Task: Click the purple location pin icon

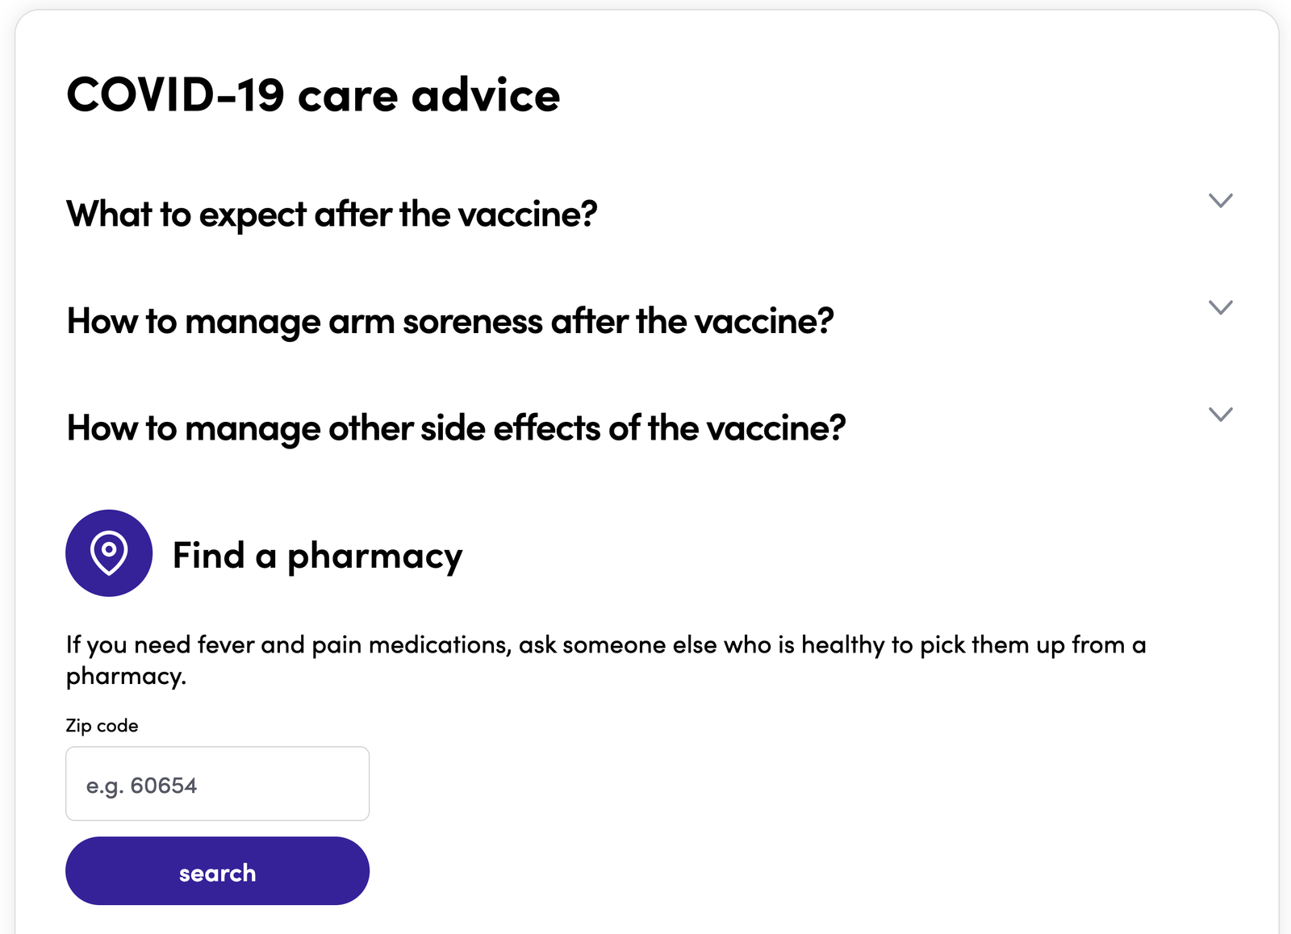Action: [109, 553]
